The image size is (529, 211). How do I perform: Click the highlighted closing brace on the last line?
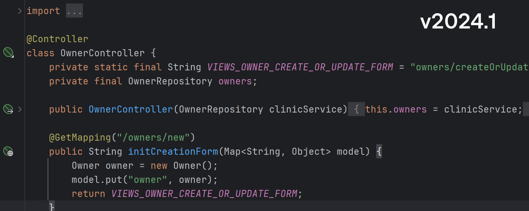click(x=52, y=206)
